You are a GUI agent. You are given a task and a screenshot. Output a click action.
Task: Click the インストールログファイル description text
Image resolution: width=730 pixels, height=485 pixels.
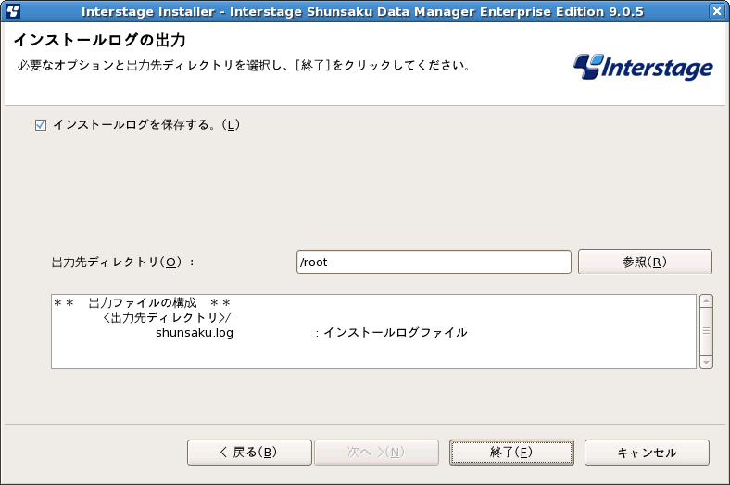coord(396,333)
